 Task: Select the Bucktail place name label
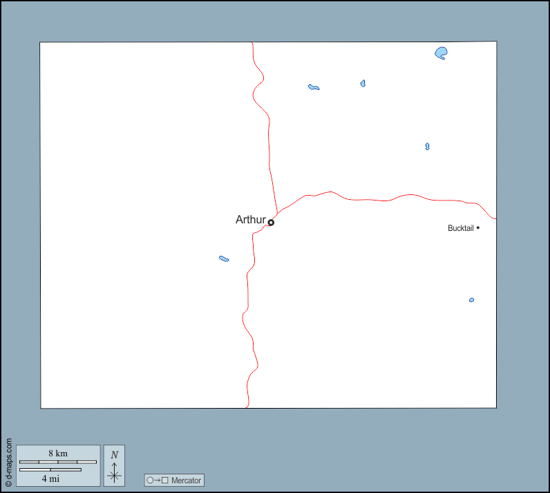[x=460, y=228]
